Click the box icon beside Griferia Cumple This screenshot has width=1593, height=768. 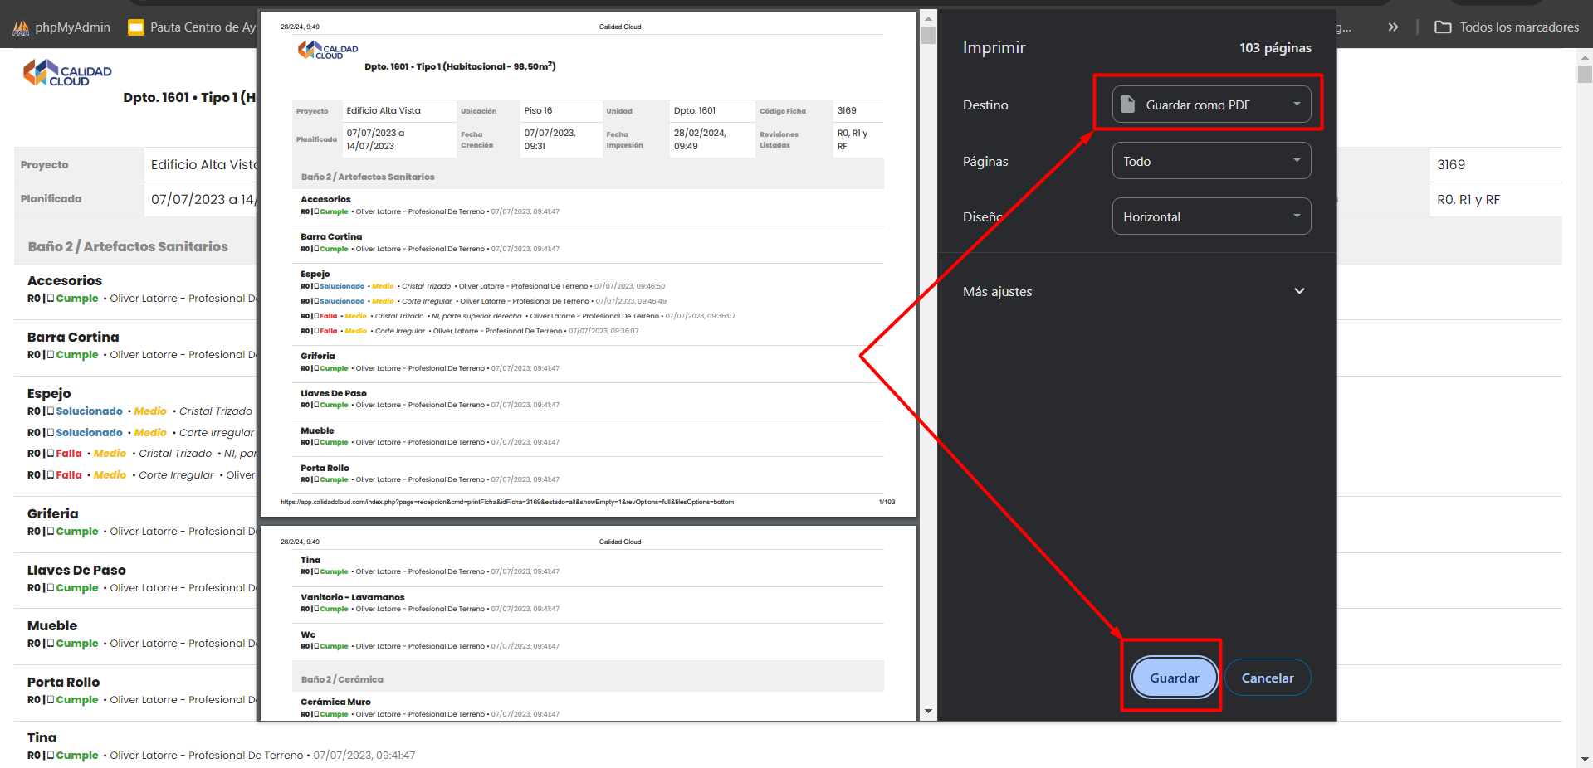tap(51, 532)
